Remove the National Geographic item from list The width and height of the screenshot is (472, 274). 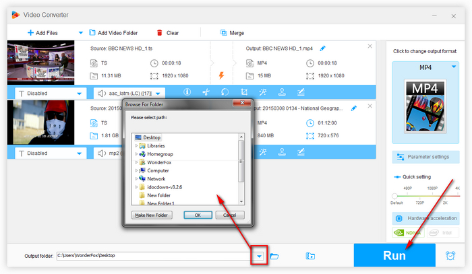(x=370, y=106)
